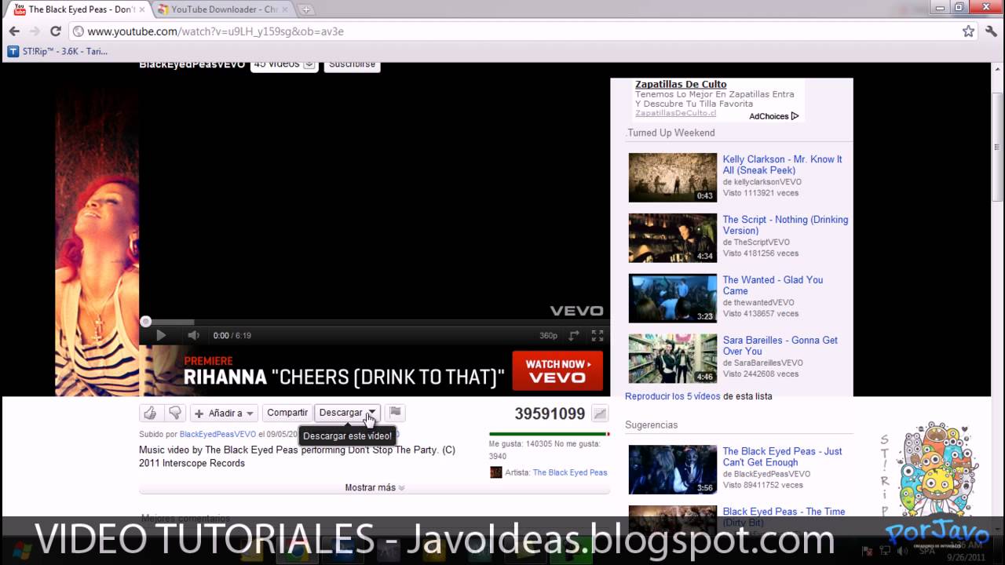Click Reproducir los 5 vídeos link
The height and width of the screenshot is (565, 1005).
672,396
